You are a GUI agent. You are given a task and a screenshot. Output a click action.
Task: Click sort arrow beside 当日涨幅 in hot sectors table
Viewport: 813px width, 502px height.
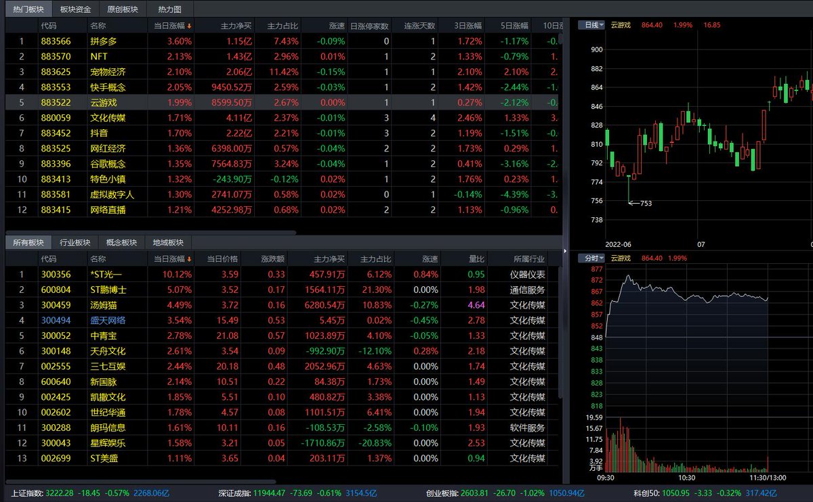point(190,26)
